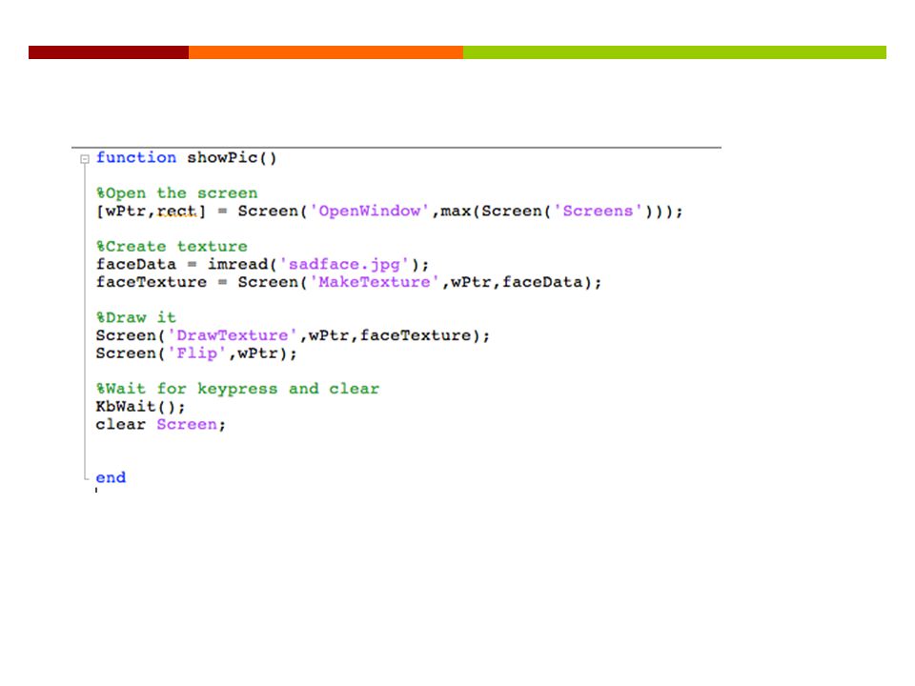This screenshot has height=686, width=915.
Task: Click the 'OpenWindow' string
Action: [369, 212]
